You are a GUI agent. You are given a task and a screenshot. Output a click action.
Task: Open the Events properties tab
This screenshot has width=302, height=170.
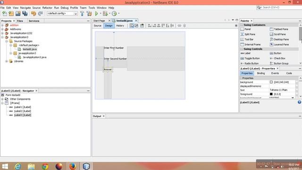pos(275,74)
